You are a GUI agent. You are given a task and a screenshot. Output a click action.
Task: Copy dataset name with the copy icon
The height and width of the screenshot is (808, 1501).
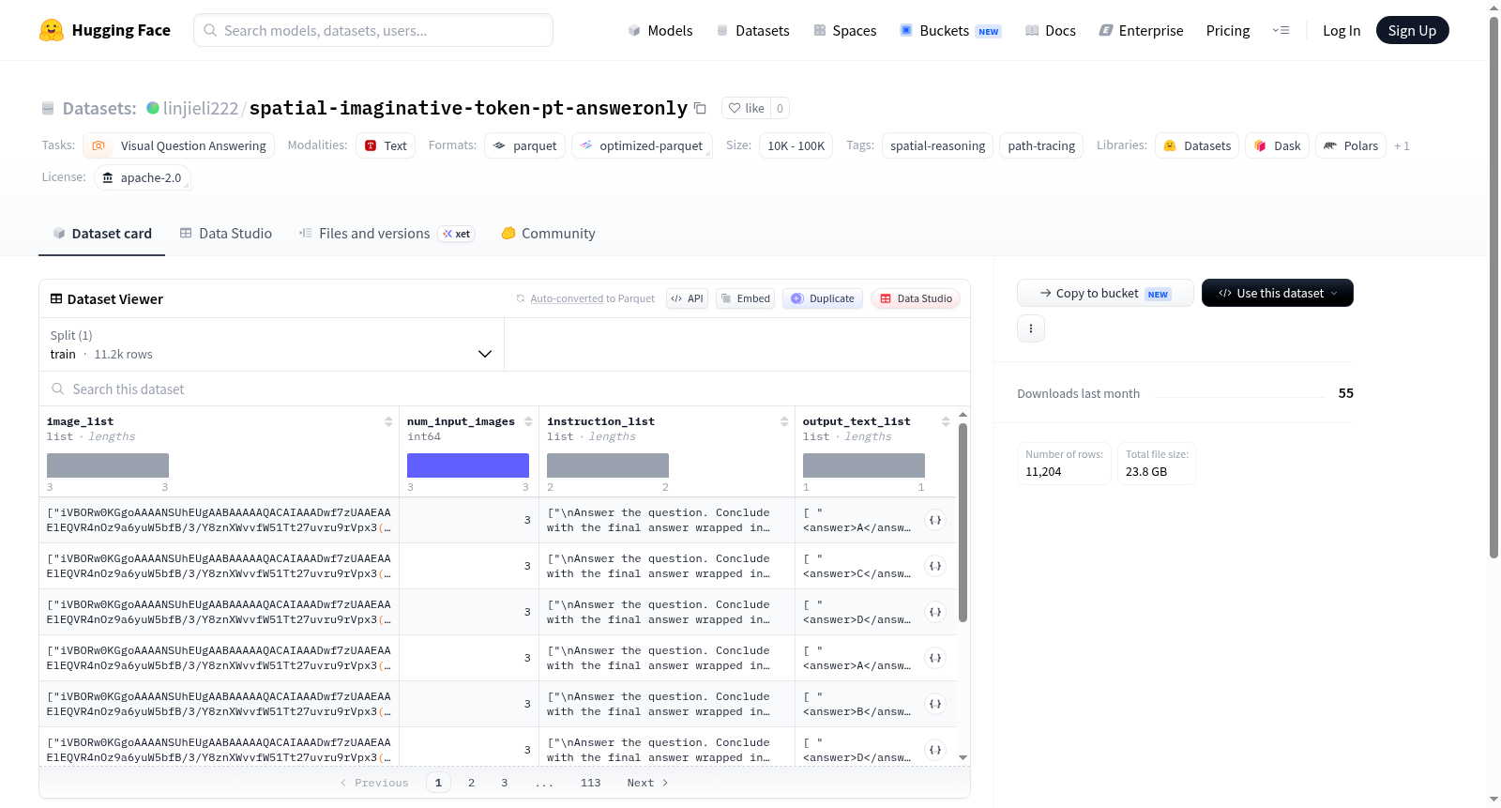700,108
